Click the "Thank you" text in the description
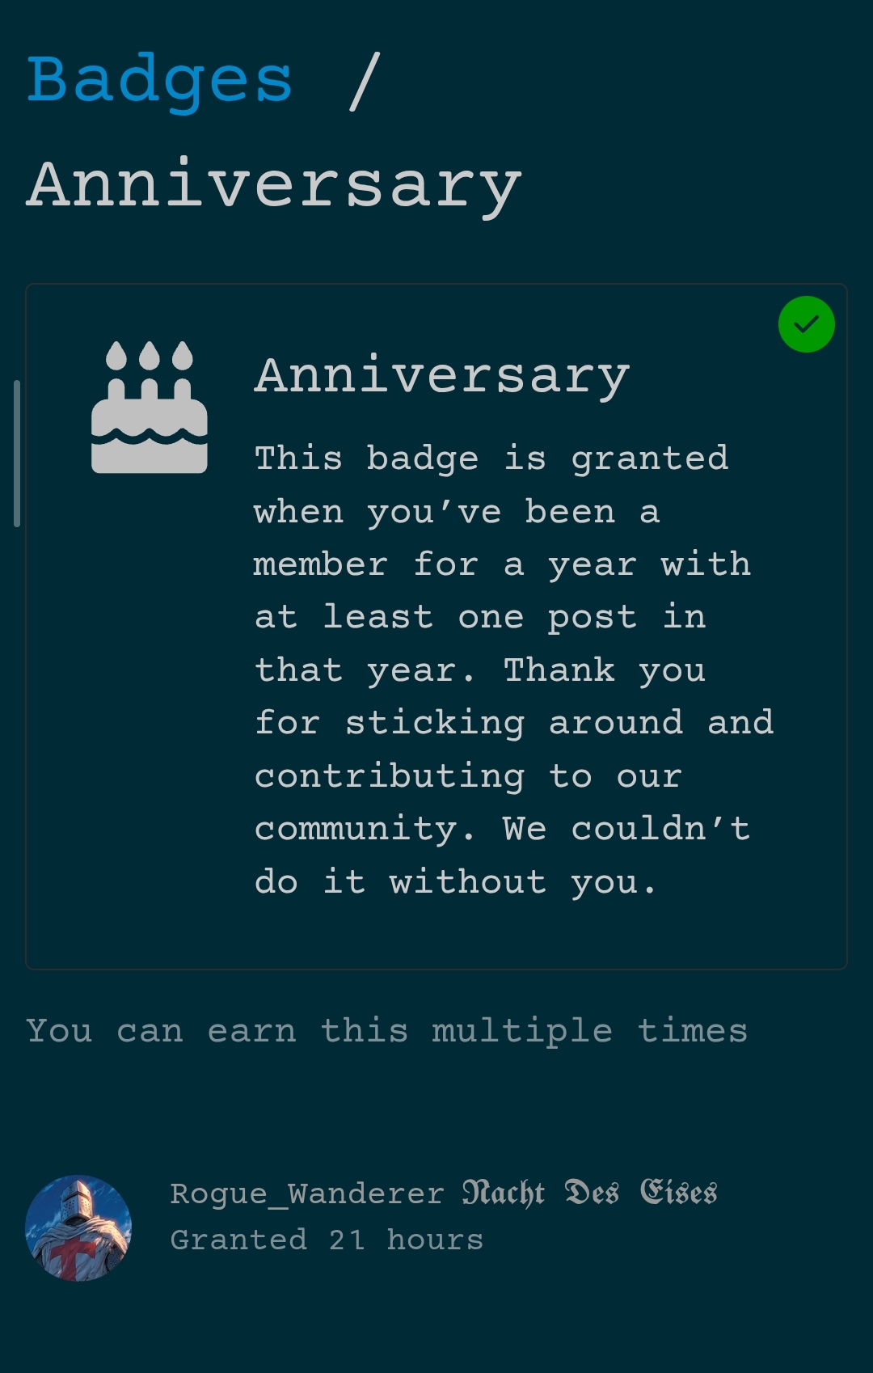 [x=604, y=670]
